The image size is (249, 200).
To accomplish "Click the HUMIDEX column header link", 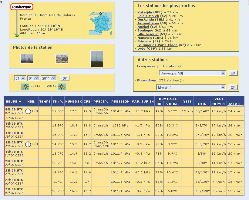I will click(x=73, y=102).
